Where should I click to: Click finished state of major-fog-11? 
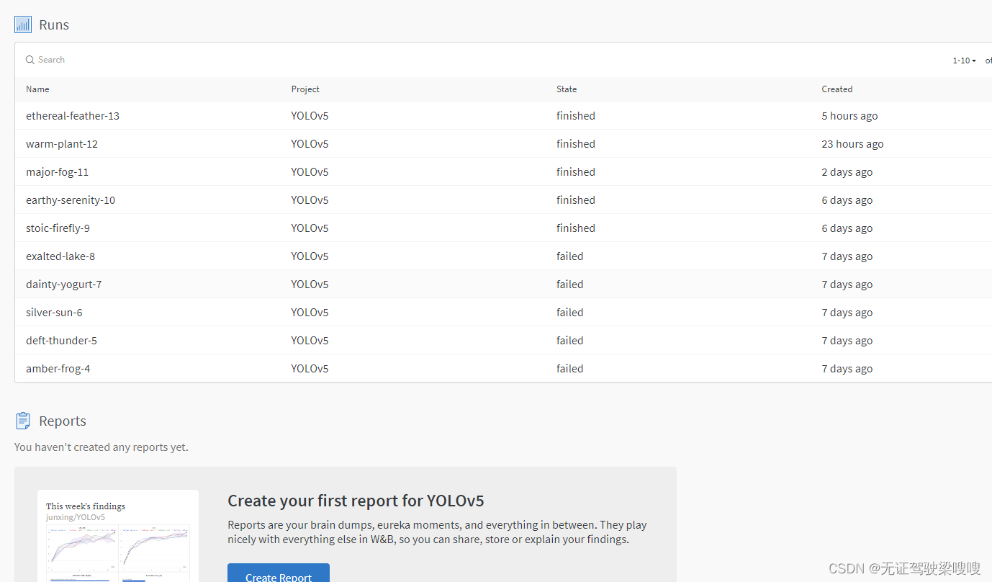(576, 172)
